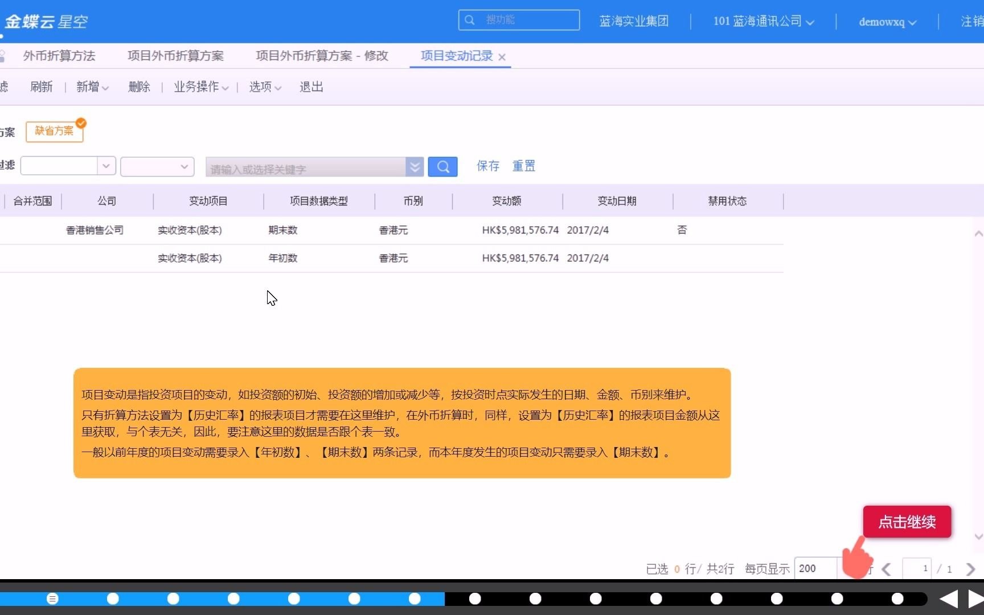Viewport: 984px width, 615px height.
Task: Open the demowxq user menu
Action: coord(887,22)
